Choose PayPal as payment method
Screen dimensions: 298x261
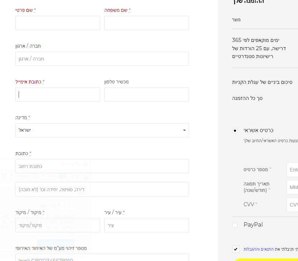click(235, 225)
